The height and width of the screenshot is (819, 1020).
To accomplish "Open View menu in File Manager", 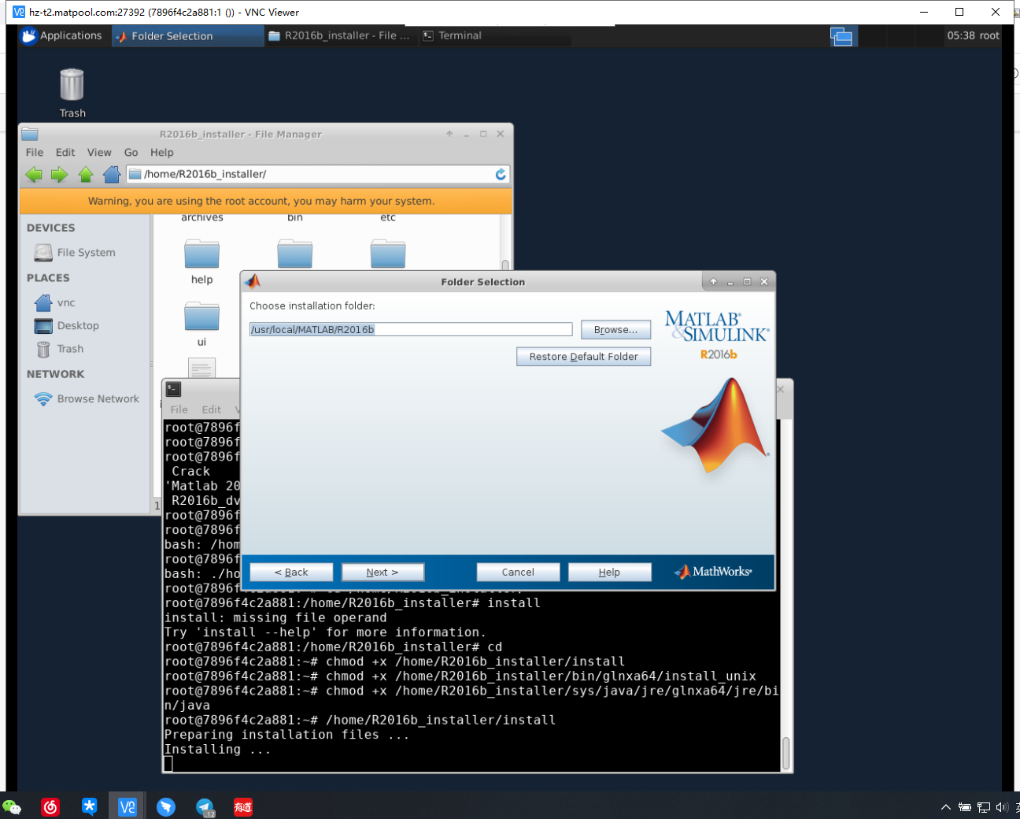I will [x=99, y=153].
